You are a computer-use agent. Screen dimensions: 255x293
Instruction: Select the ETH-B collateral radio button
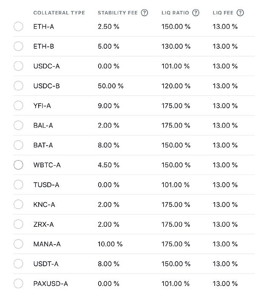tap(18, 46)
